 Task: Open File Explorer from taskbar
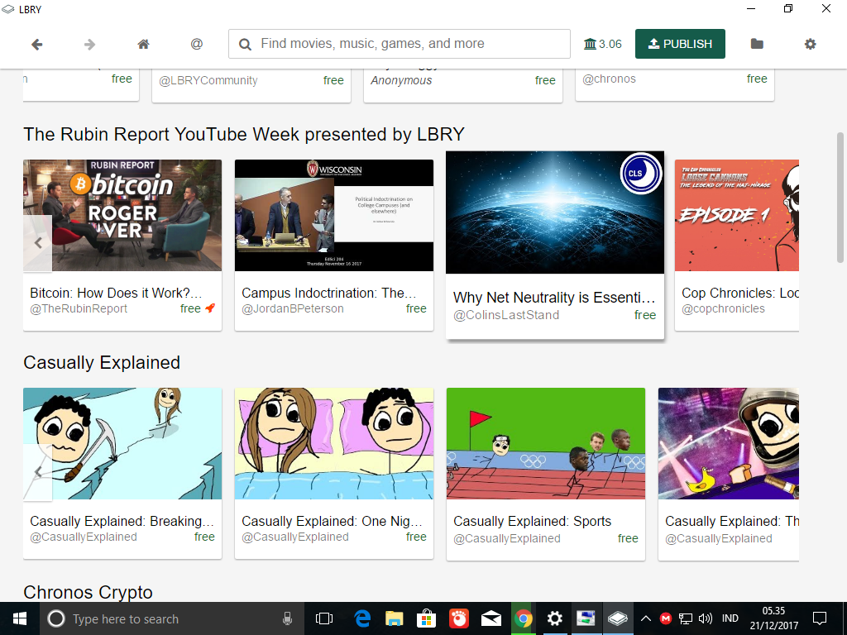click(395, 618)
